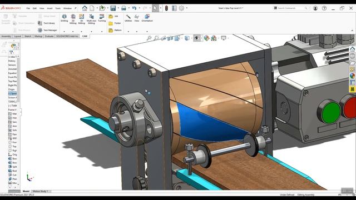
Task: Expand the Multi-Axis Milling dropdown arrow
Action: pos(91,32)
